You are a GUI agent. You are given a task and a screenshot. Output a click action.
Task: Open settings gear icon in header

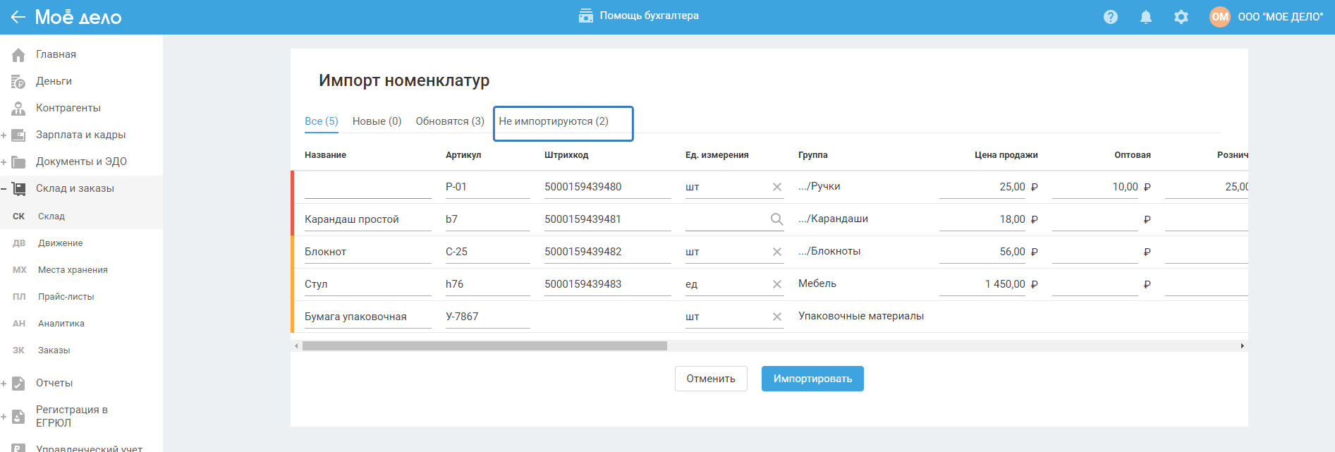click(1181, 17)
